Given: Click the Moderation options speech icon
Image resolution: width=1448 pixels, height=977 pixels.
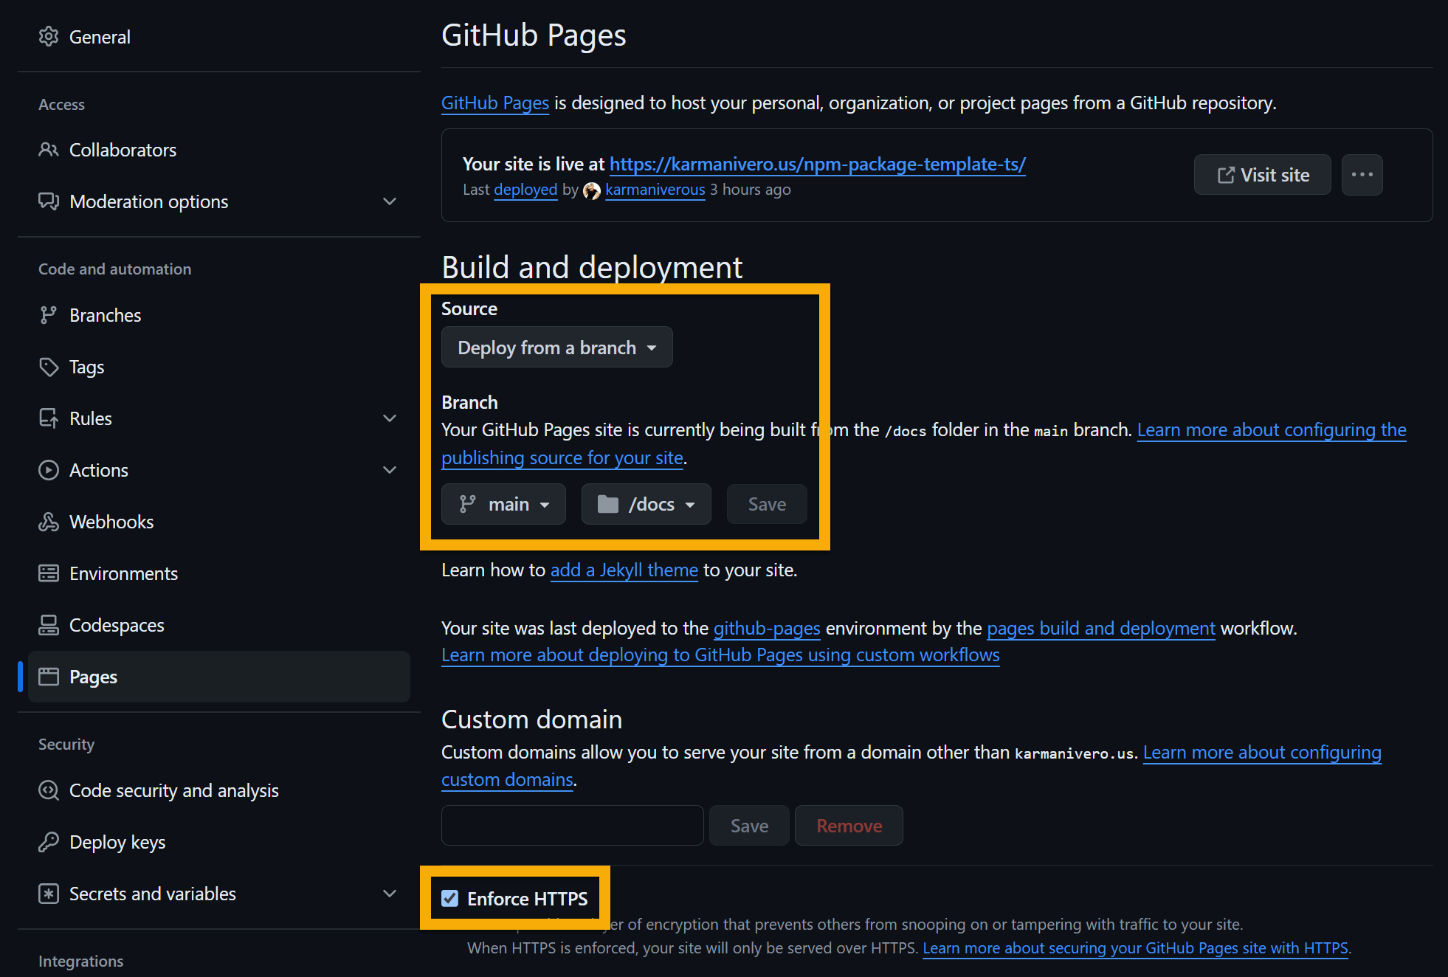Looking at the screenshot, I should tap(49, 201).
